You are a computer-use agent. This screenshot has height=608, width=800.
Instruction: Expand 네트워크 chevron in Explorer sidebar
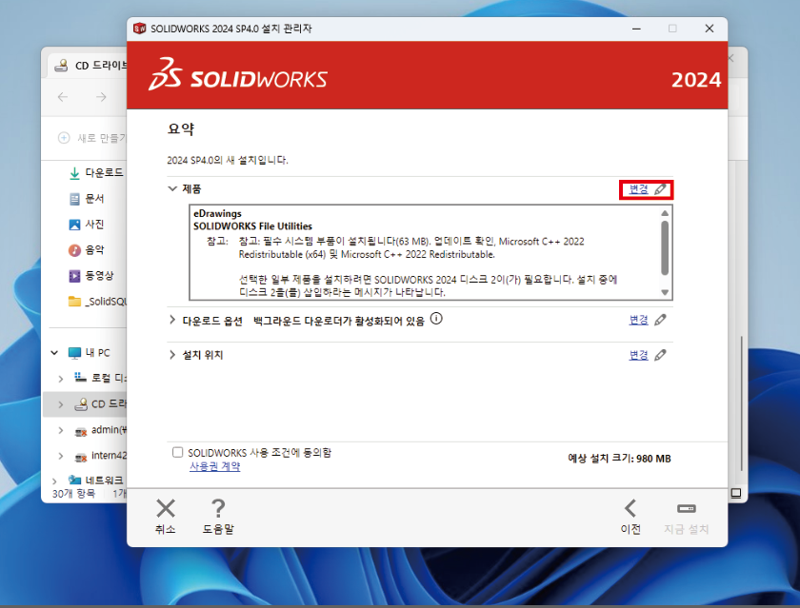(54, 481)
